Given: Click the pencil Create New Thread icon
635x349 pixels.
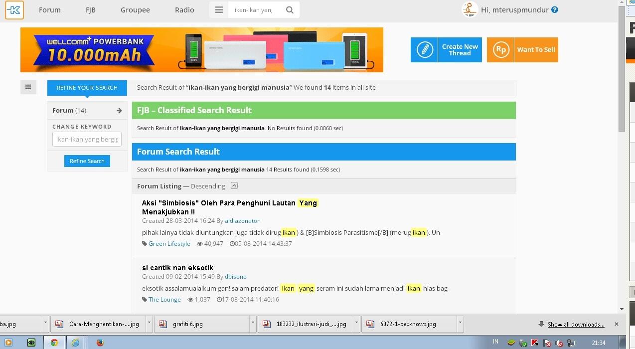Looking at the screenshot, I should click(x=425, y=50).
